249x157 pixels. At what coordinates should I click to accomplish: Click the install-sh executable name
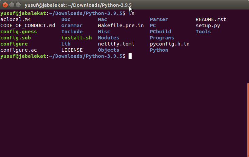(x=77, y=38)
